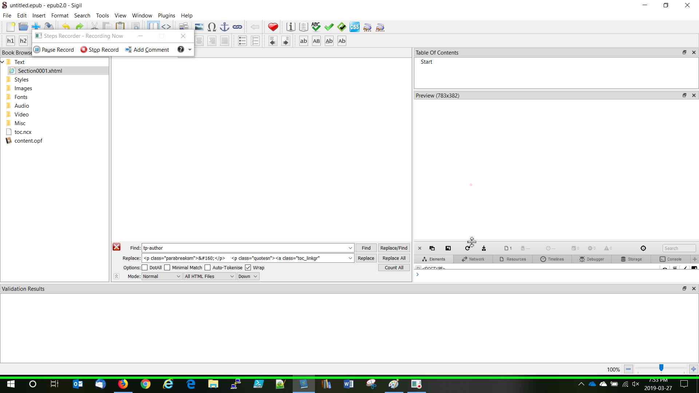
Task: Switch to Code View brackets icon
Action: pyautogui.click(x=166, y=27)
